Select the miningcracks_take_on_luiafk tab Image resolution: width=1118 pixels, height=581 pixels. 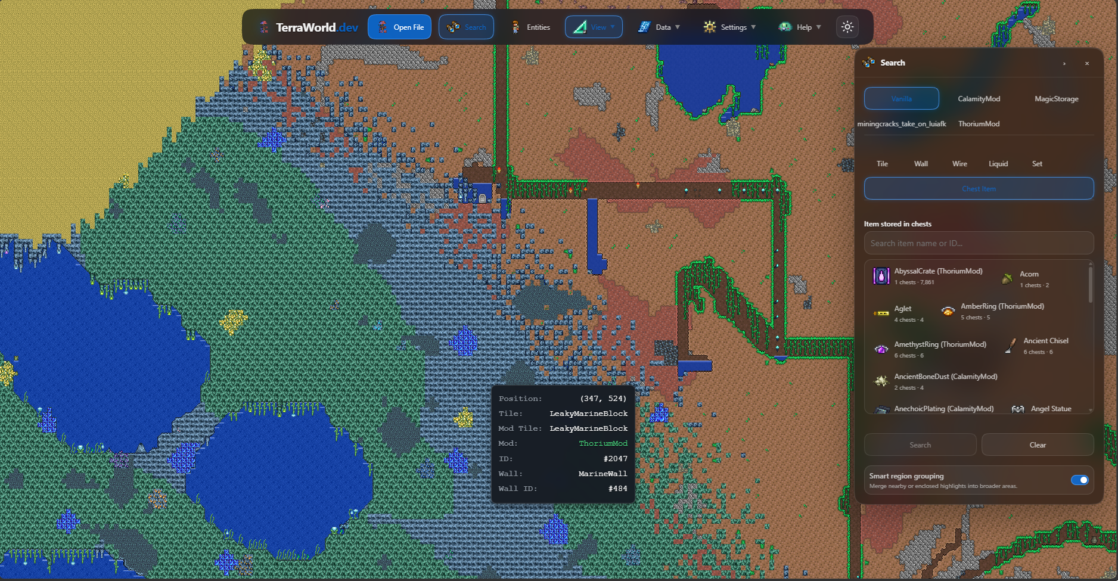tap(902, 123)
